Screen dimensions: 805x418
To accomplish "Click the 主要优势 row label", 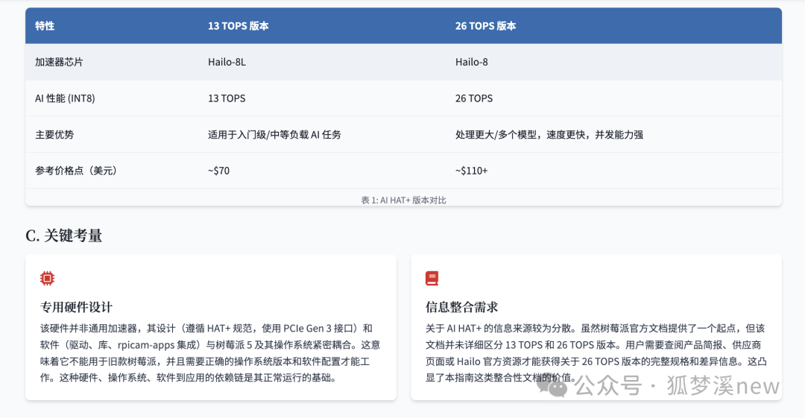I will click(x=54, y=135).
